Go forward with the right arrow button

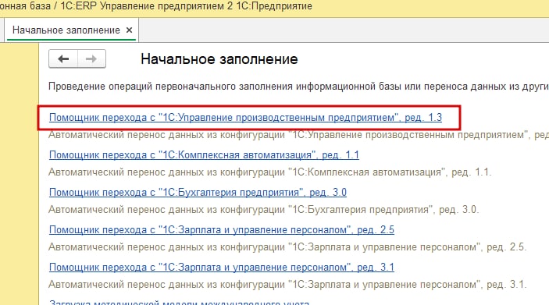point(91,59)
